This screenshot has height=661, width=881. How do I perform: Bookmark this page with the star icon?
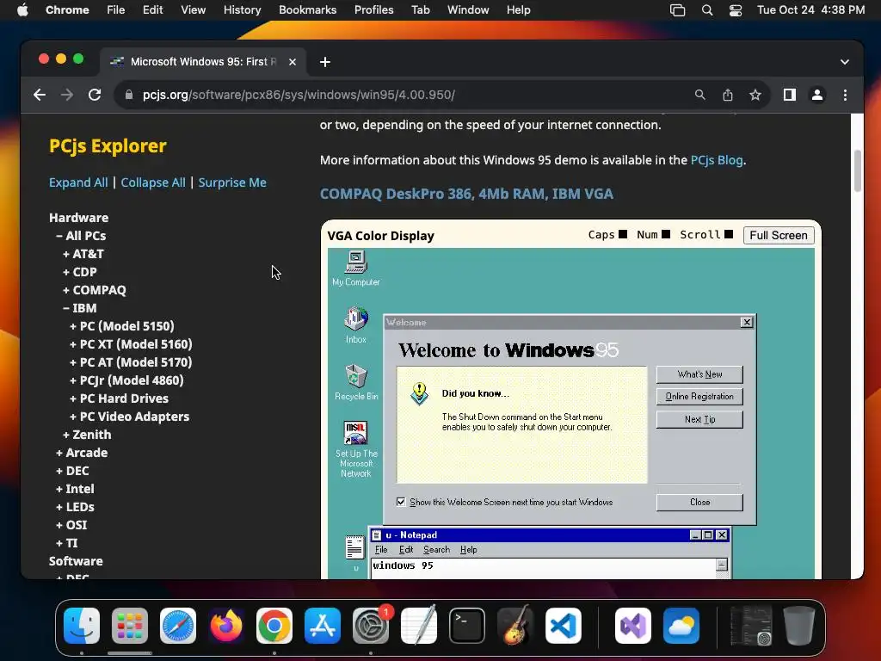pyautogui.click(x=755, y=95)
